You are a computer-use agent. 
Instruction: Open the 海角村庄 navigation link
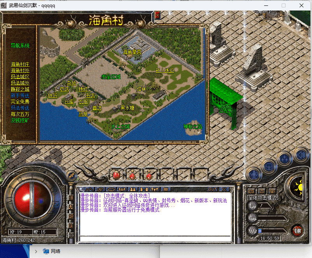[x=20, y=64]
